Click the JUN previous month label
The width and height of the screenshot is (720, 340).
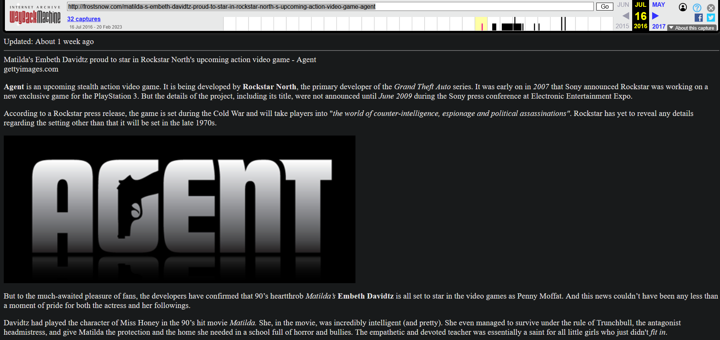coord(623,5)
